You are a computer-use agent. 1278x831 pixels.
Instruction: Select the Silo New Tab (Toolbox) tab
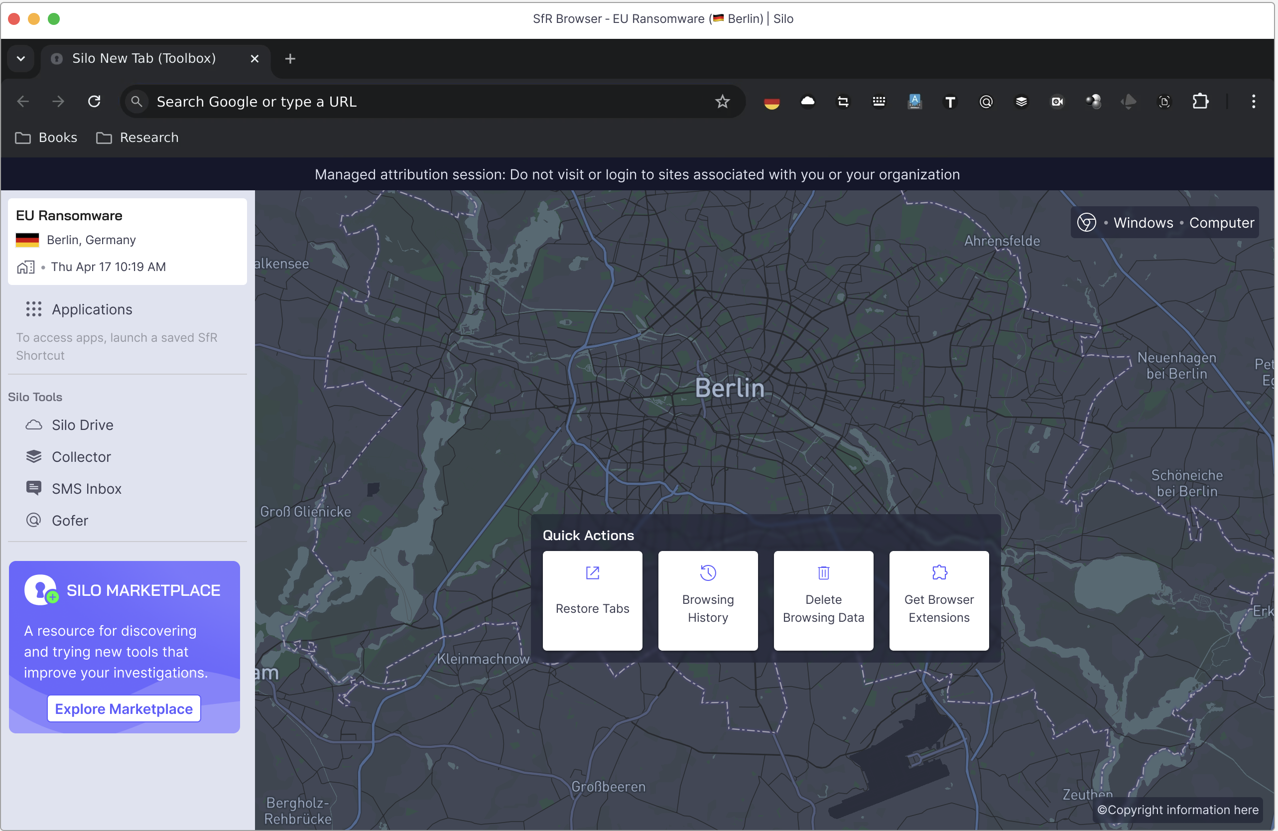tap(156, 59)
